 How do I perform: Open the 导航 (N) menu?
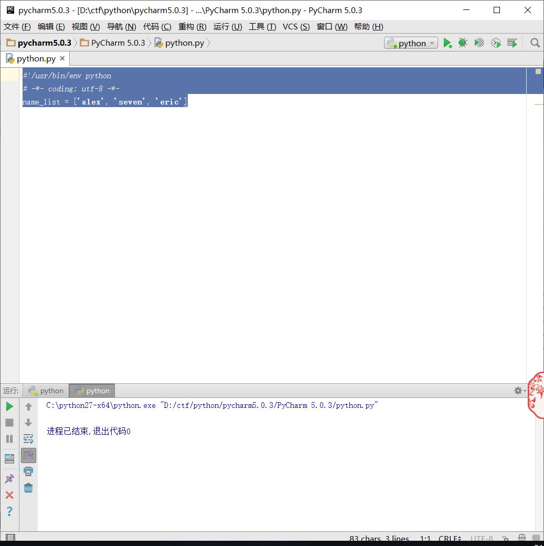coord(122,27)
